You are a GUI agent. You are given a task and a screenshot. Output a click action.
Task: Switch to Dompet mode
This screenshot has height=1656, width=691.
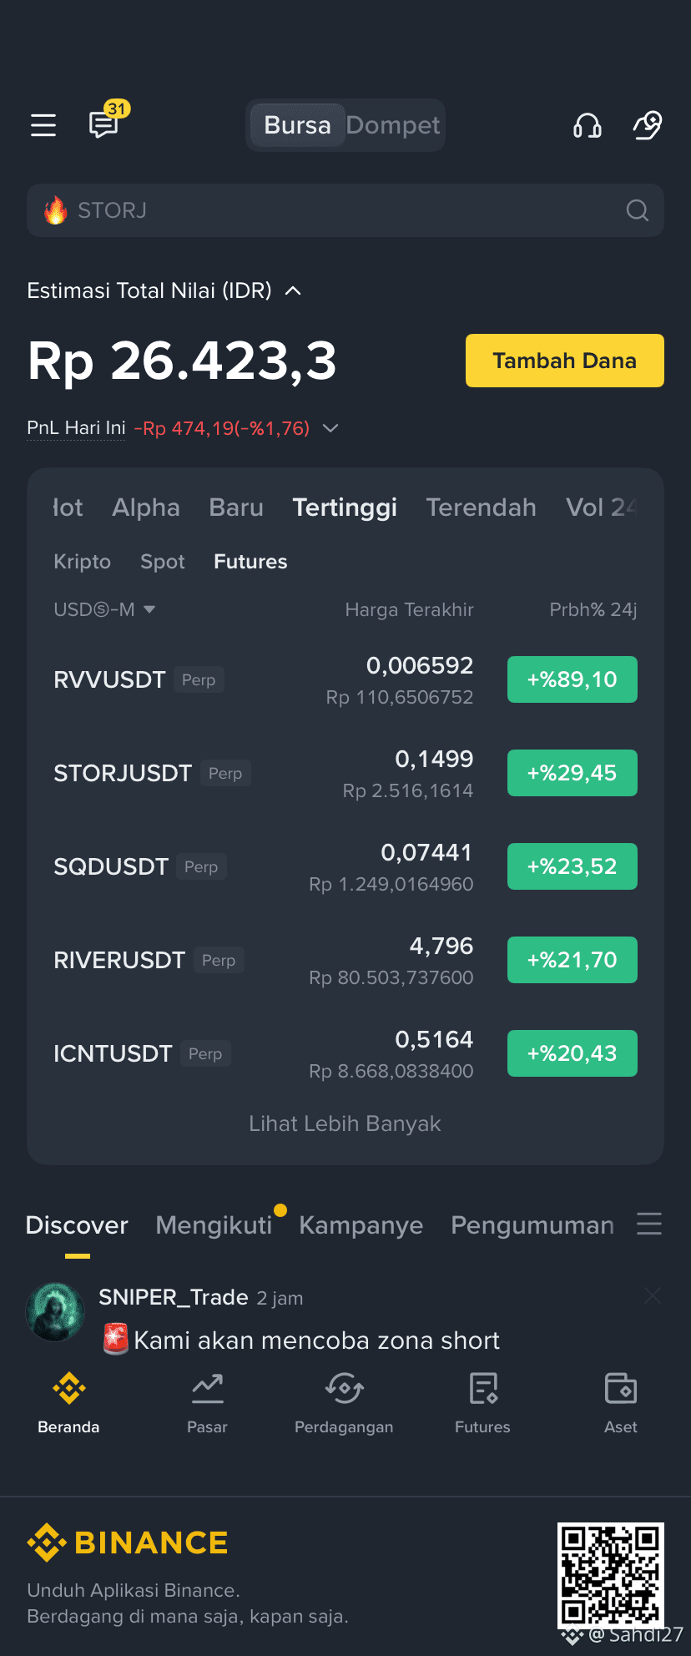coord(392,125)
